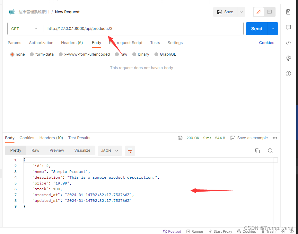
Task: Open the Documentation sidebar icon
Action: coord(288,12)
